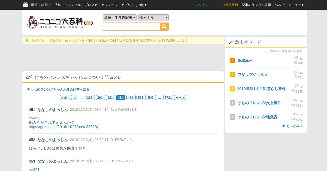Open ブロマガ in top navigation
The width and height of the screenshot is (327, 171).
pos(91,5)
